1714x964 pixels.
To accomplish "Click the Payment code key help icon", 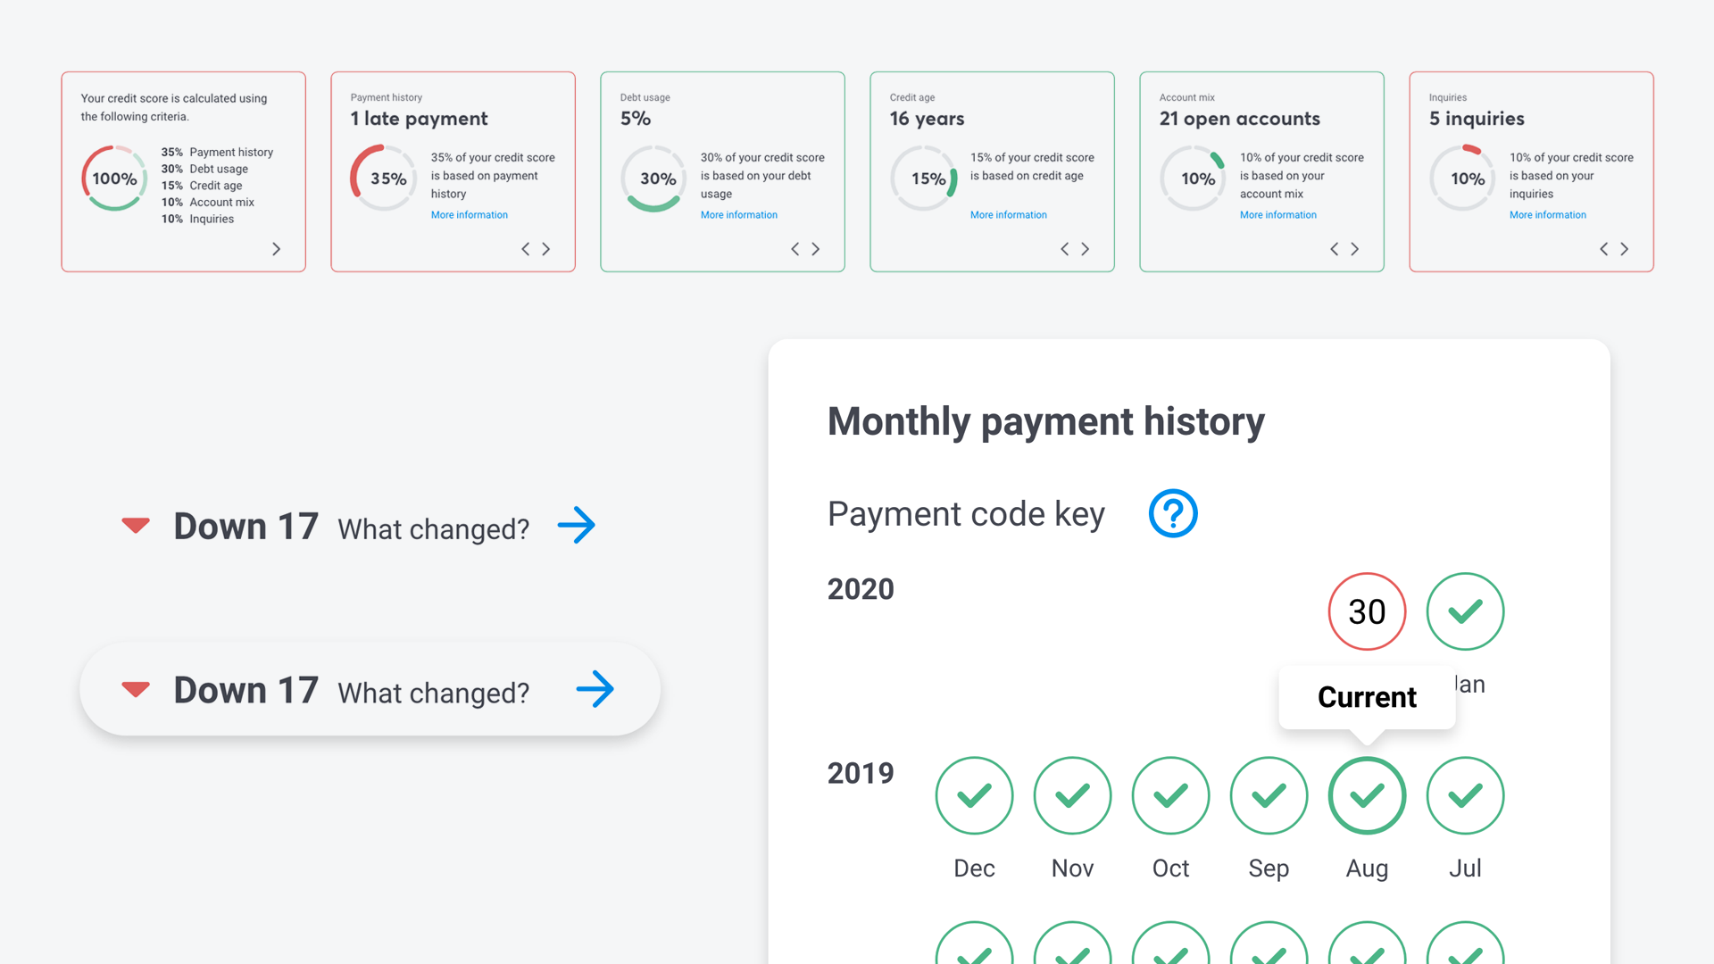I will tap(1172, 513).
